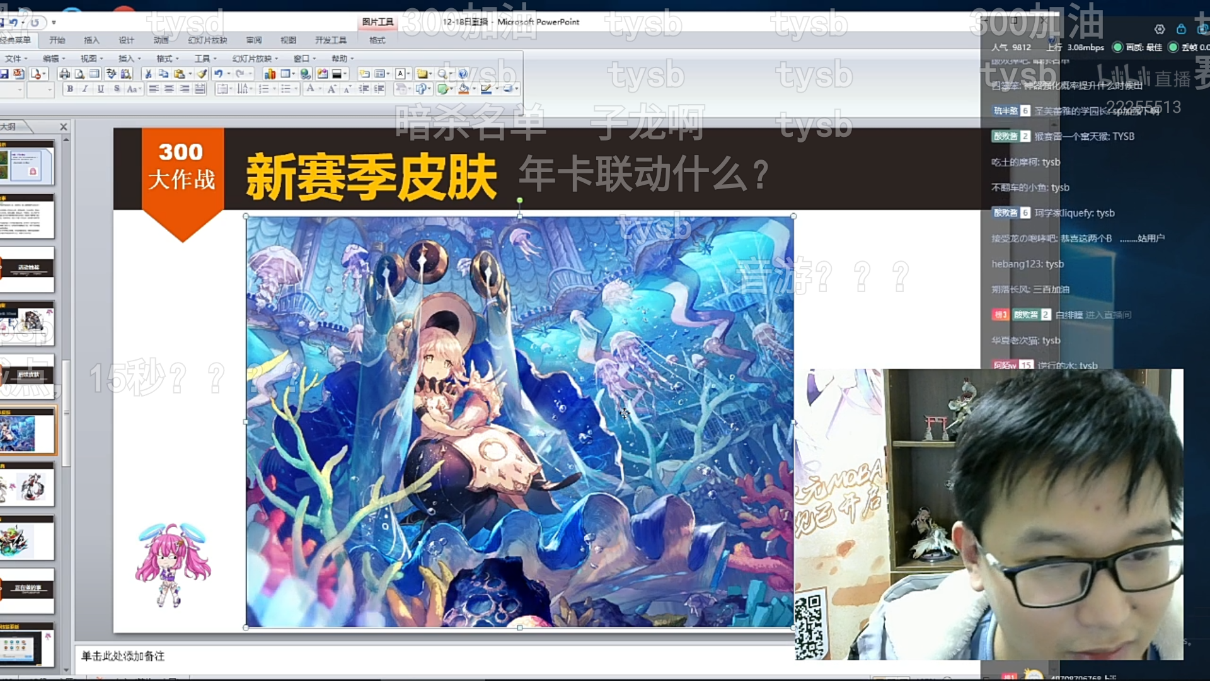Viewport: 1210px width, 681px height.
Task: Click the Save icon in the toolbar
Action: [4, 74]
